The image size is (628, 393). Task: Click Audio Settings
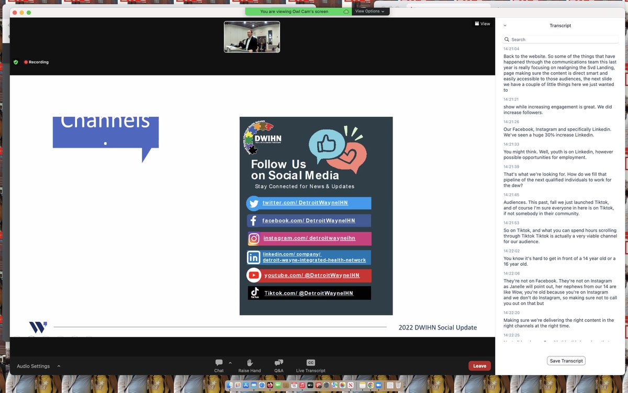click(x=33, y=366)
